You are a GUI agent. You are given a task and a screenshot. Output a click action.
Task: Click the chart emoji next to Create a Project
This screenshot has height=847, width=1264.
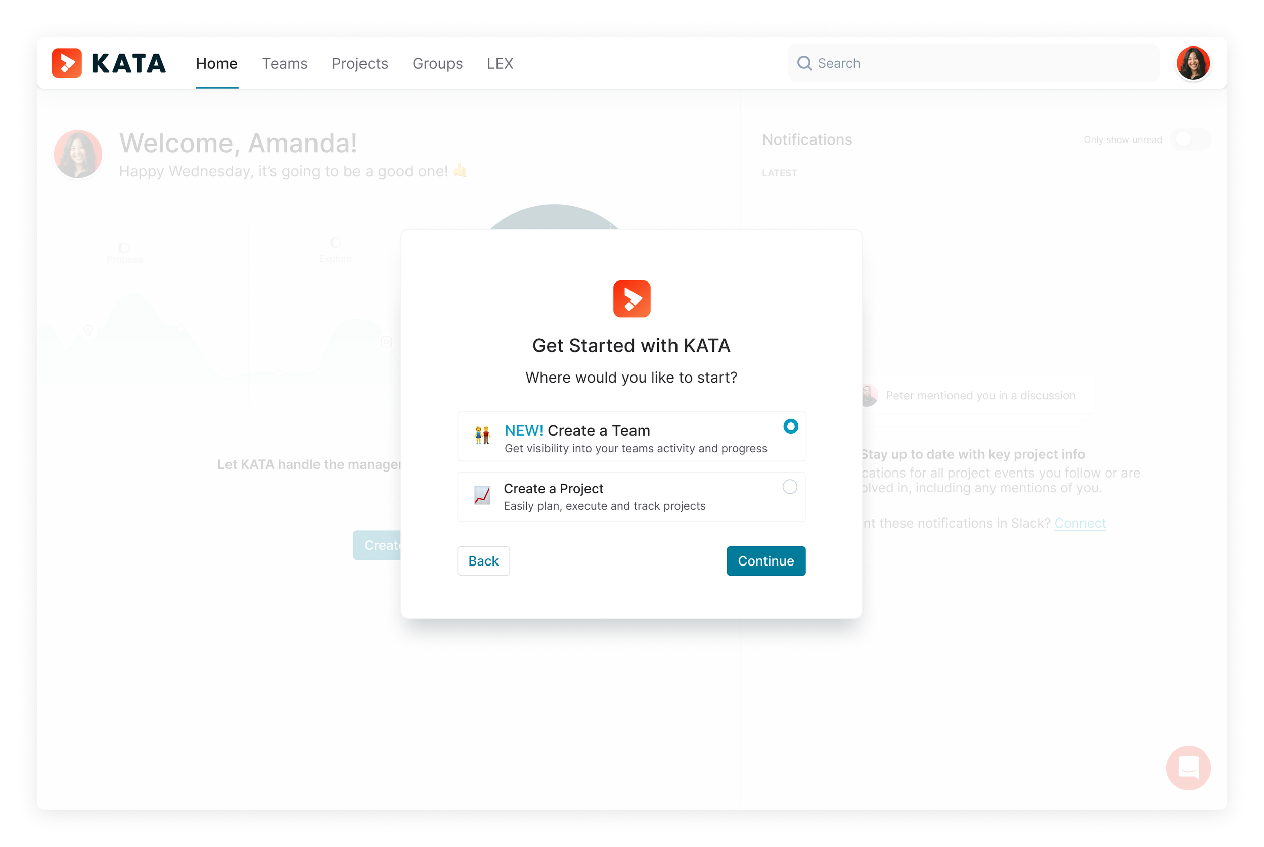pyautogui.click(x=482, y=495)
